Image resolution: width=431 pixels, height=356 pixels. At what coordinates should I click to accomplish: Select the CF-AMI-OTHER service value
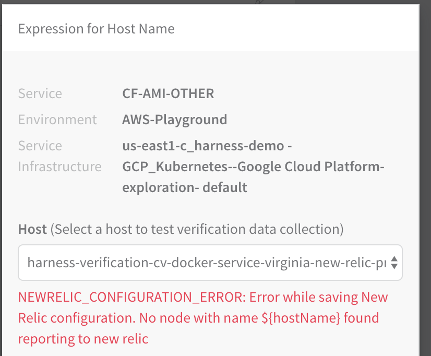[168, 93]
